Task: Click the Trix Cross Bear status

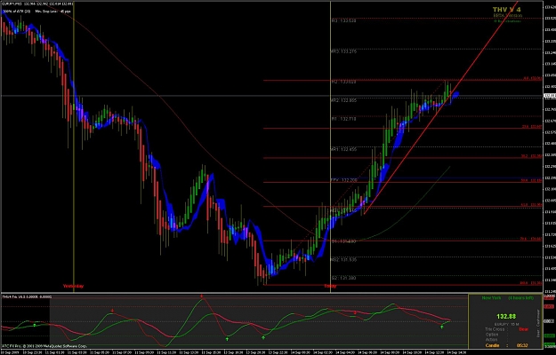Action: [x=505, y=329]
